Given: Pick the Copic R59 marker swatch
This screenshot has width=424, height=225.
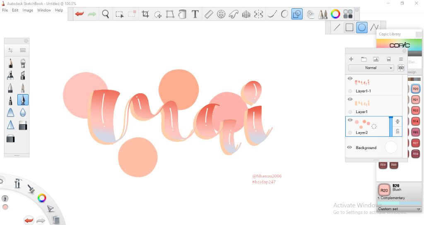Looking at the screenshot, I should point(383,165).
